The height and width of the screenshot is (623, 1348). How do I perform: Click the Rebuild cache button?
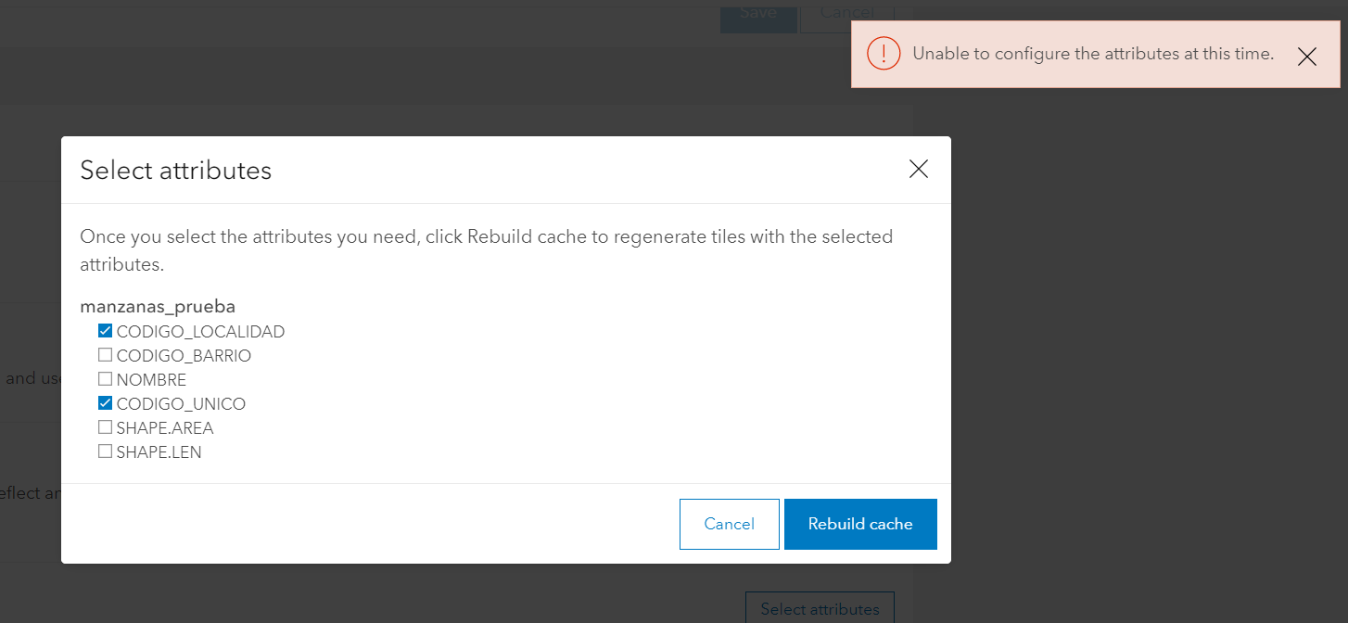859,524
